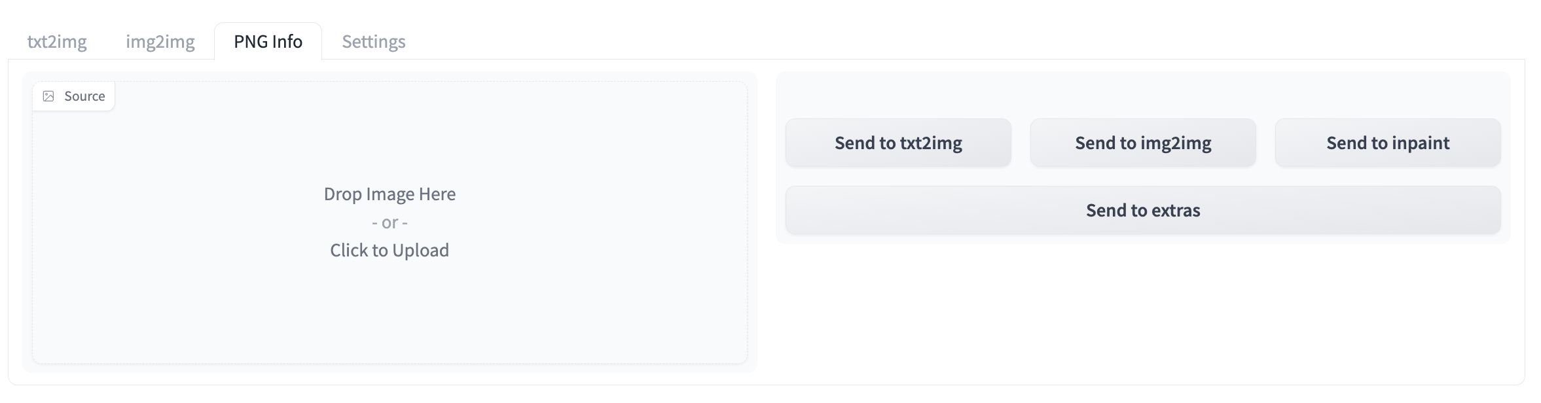This screenshot has width=1541, height=403.
Task: Go to the Settings tab
Action: point(374,42)
